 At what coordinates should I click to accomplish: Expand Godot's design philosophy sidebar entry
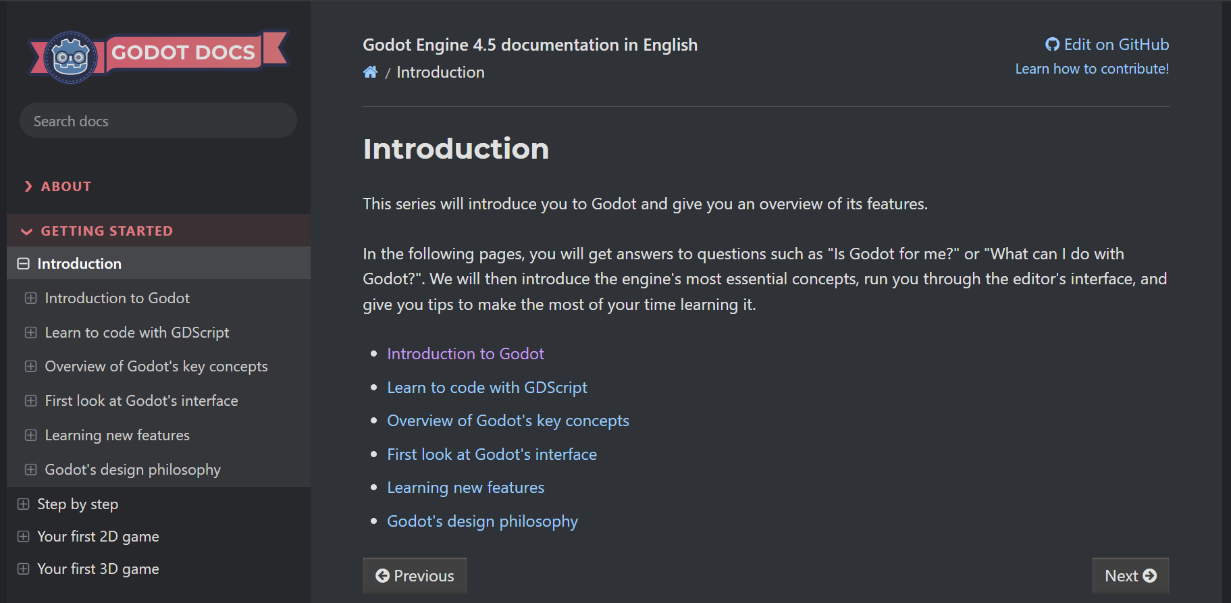pyautogui.click(x=31, y=470)
